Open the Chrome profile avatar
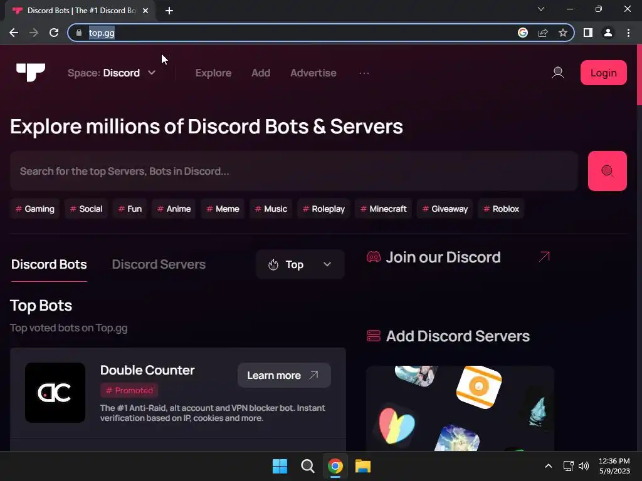 [608, 33]
